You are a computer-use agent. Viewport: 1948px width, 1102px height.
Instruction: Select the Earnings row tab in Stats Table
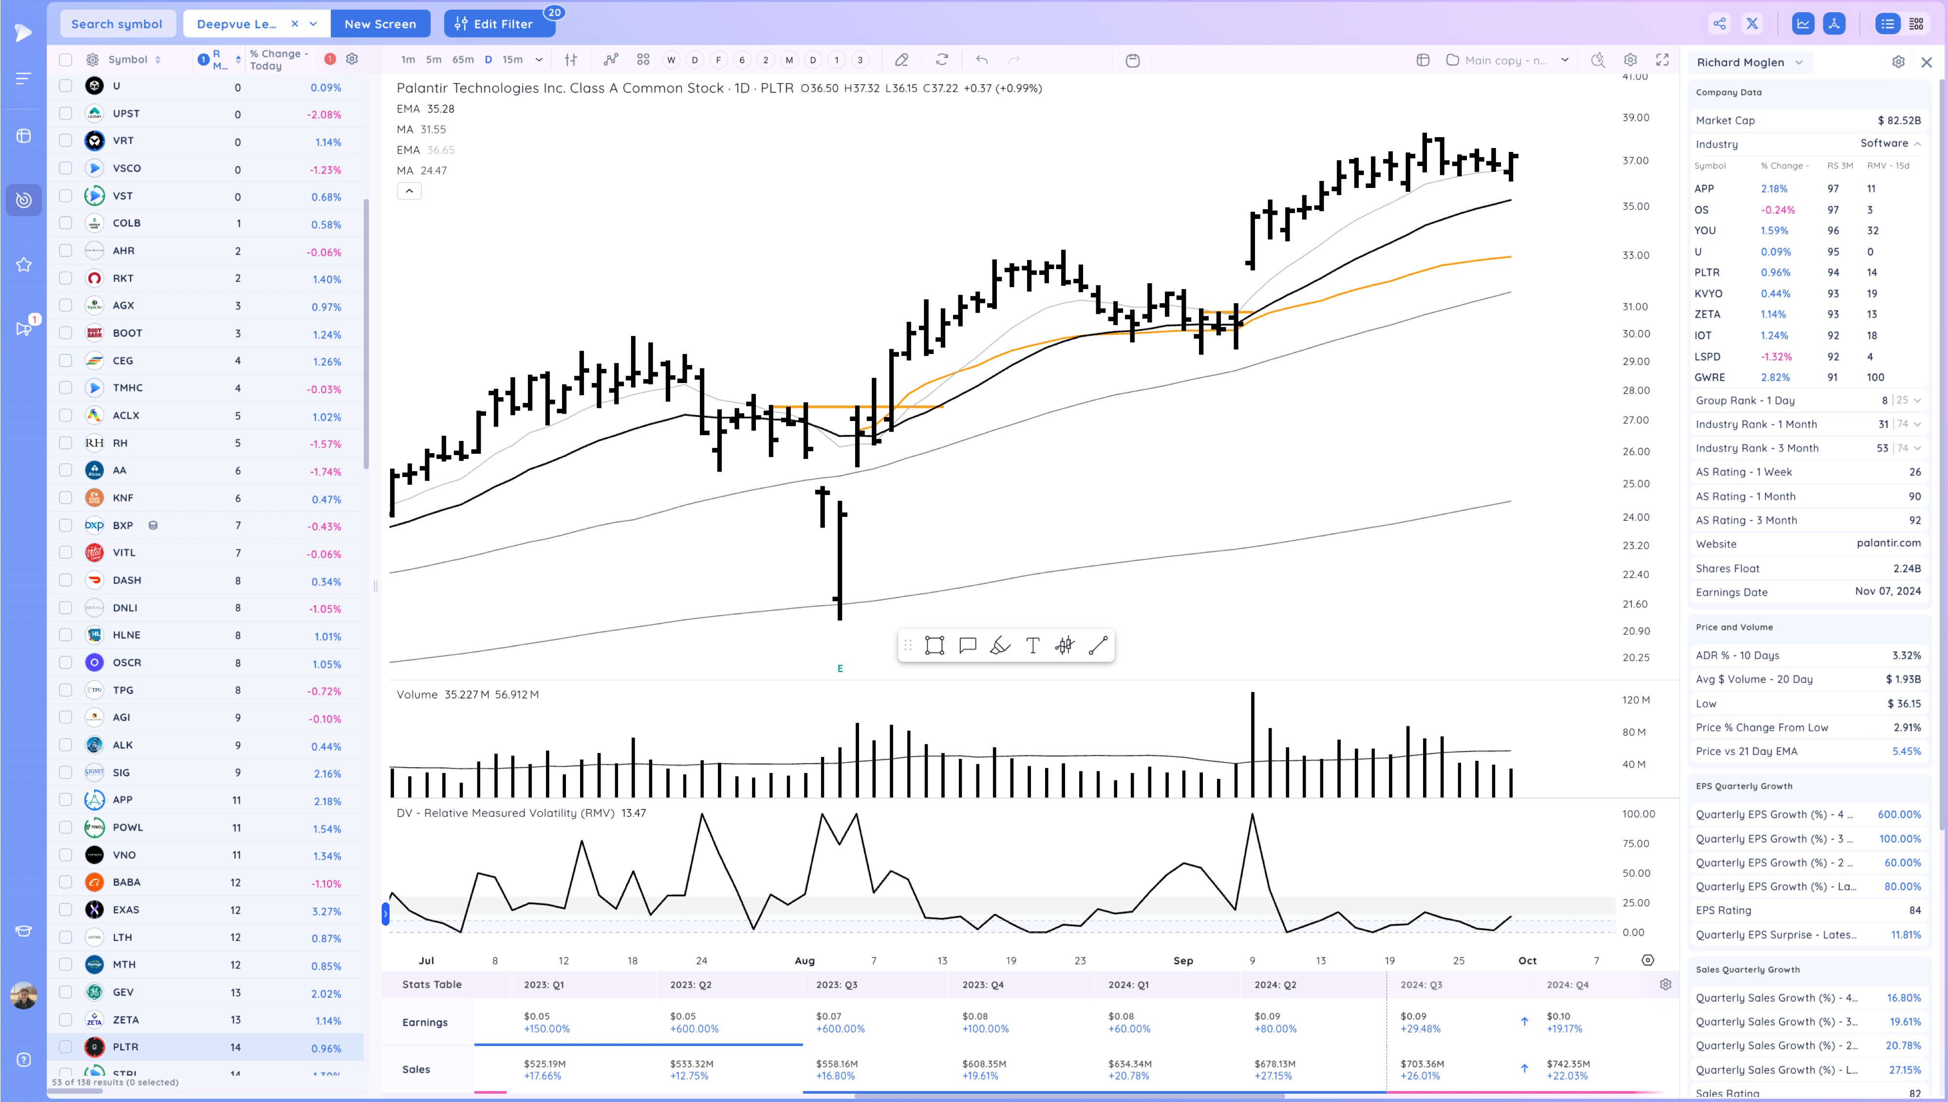pyautogui.click(x=426, y=1023)
